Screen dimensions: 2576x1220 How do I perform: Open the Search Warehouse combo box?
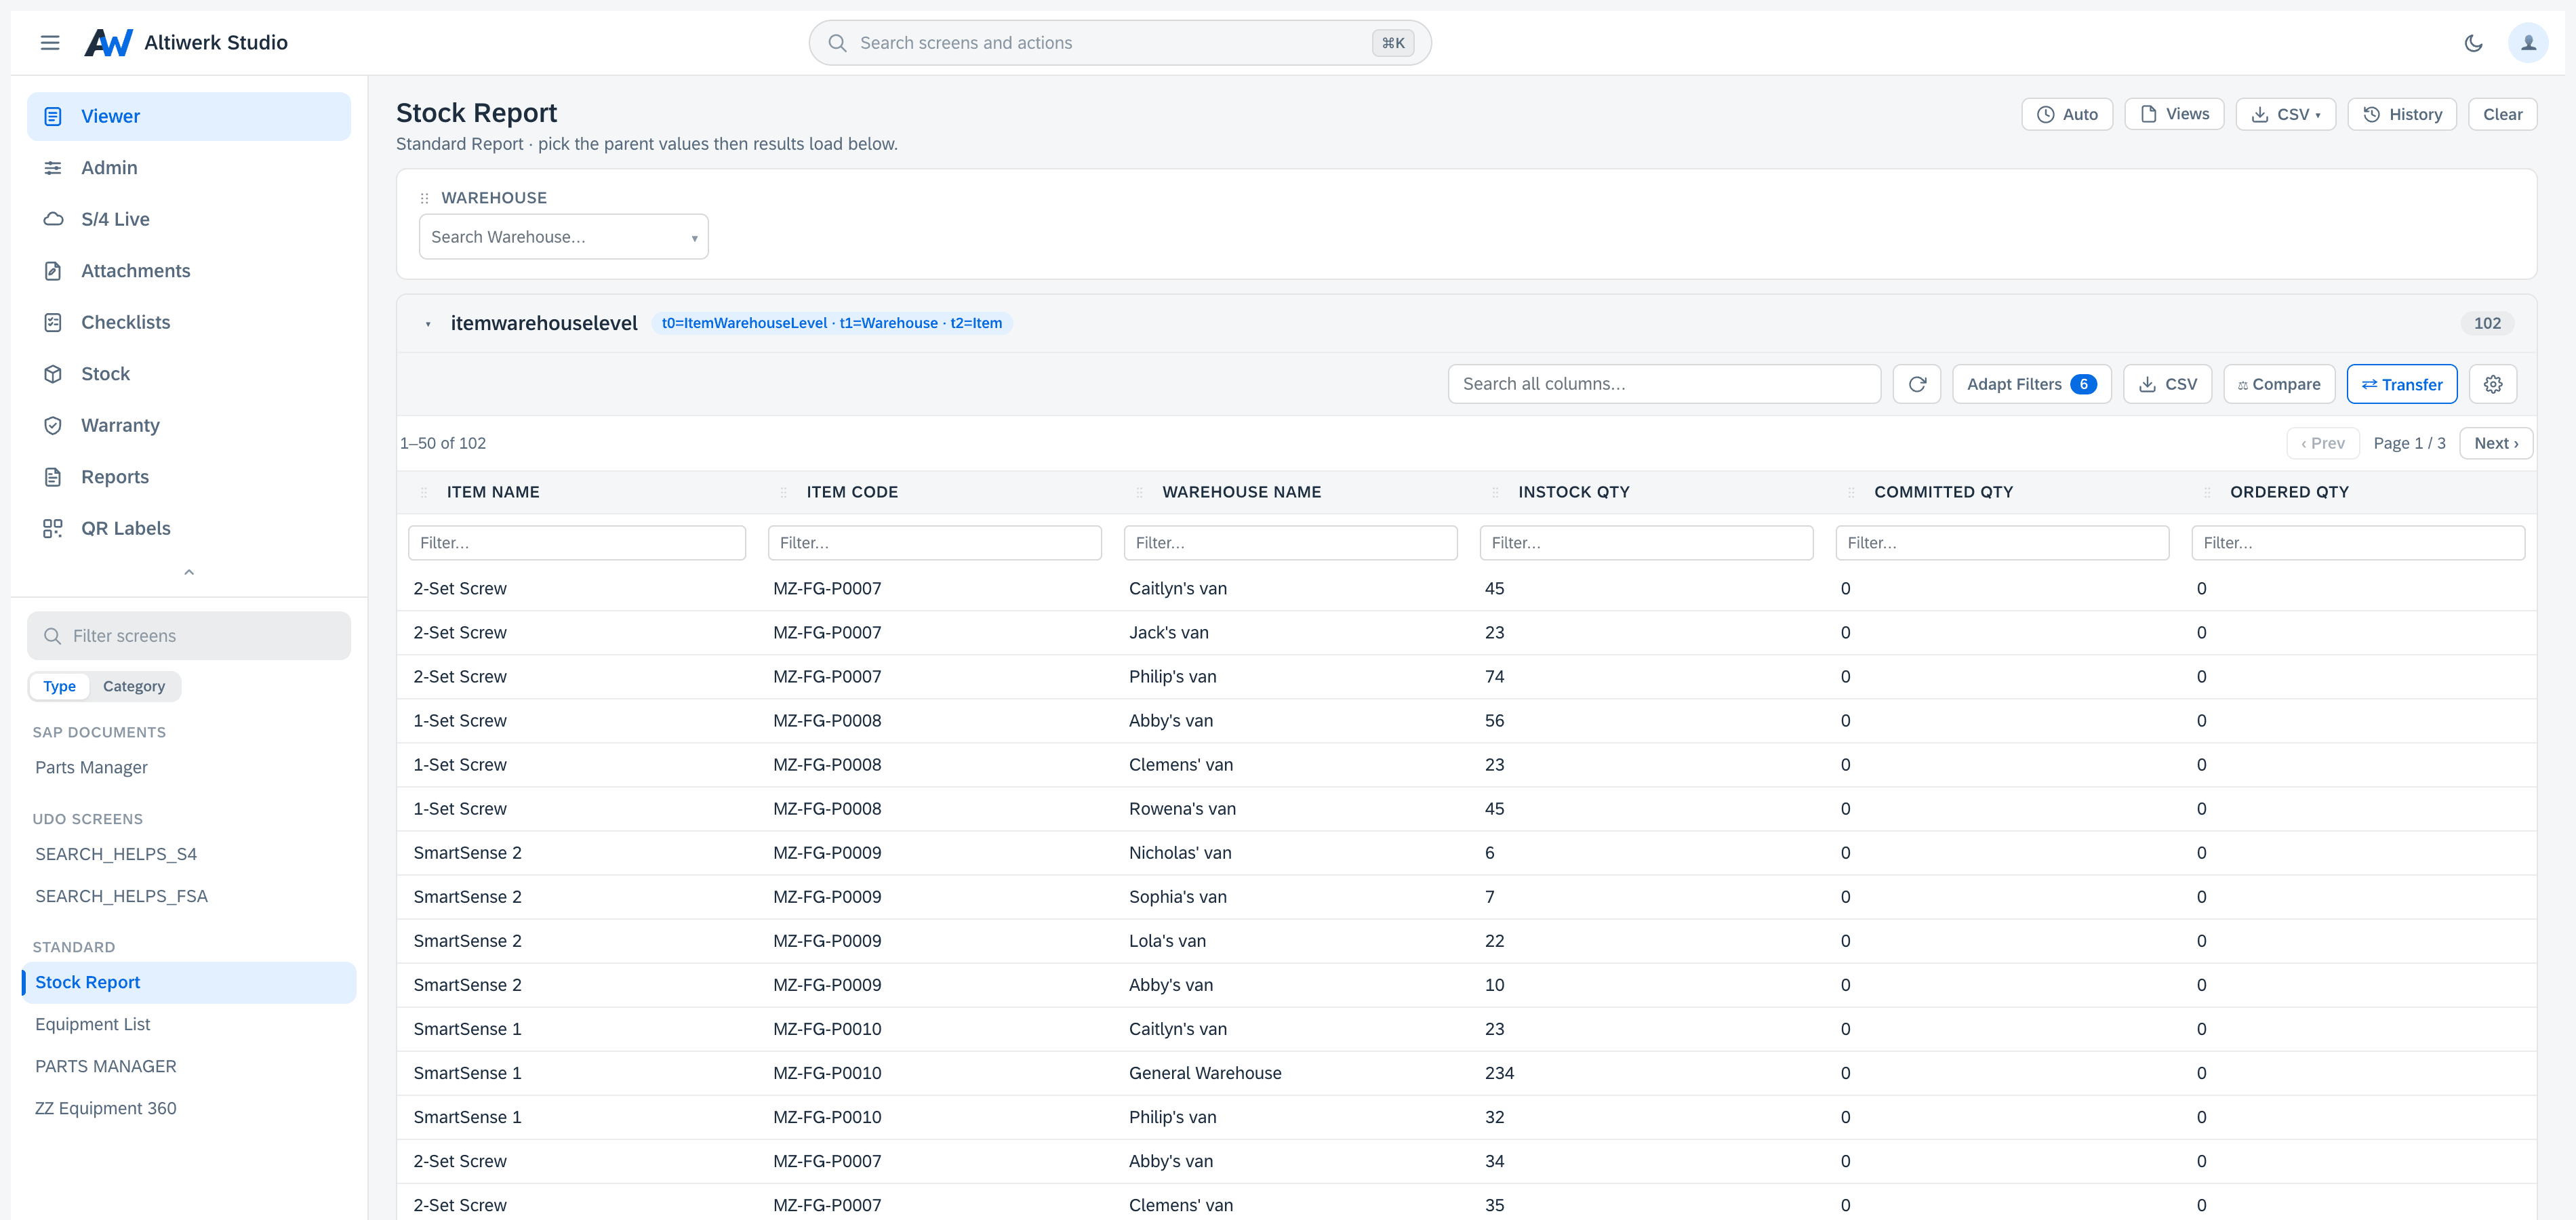click(x=564, y=237)
